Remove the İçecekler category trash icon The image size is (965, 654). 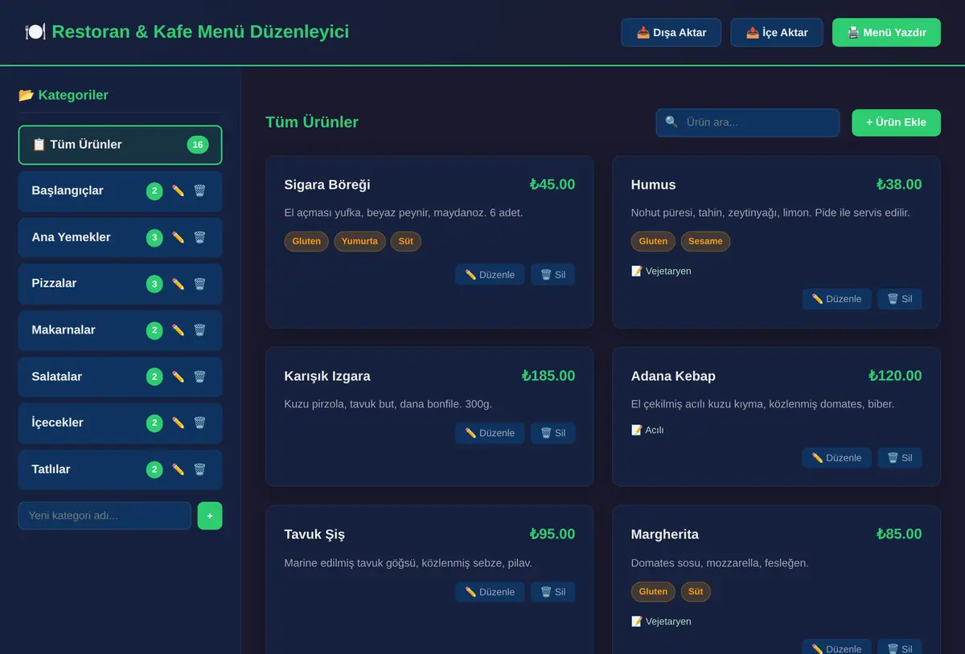coord(199,423)
